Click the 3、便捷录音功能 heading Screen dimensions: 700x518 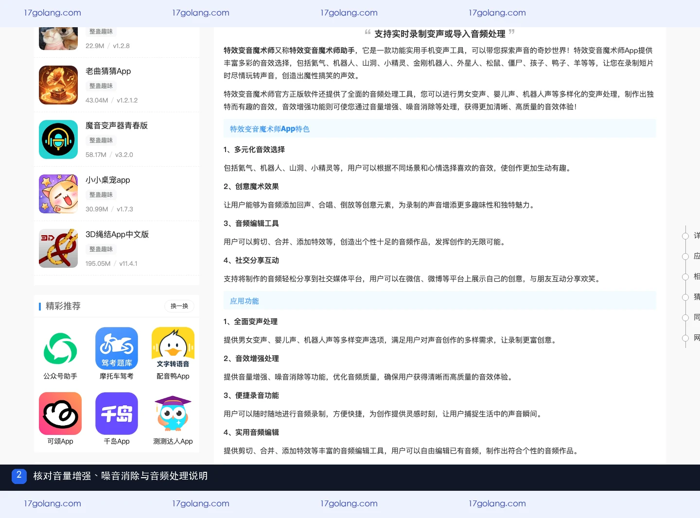click(x=251, y=395)
